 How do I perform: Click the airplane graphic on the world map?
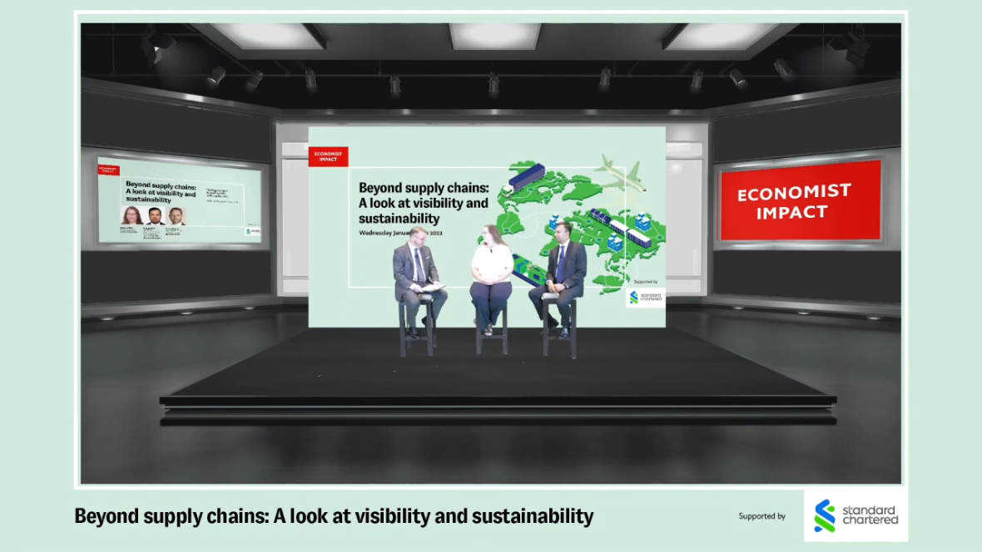tap(620, 174)
